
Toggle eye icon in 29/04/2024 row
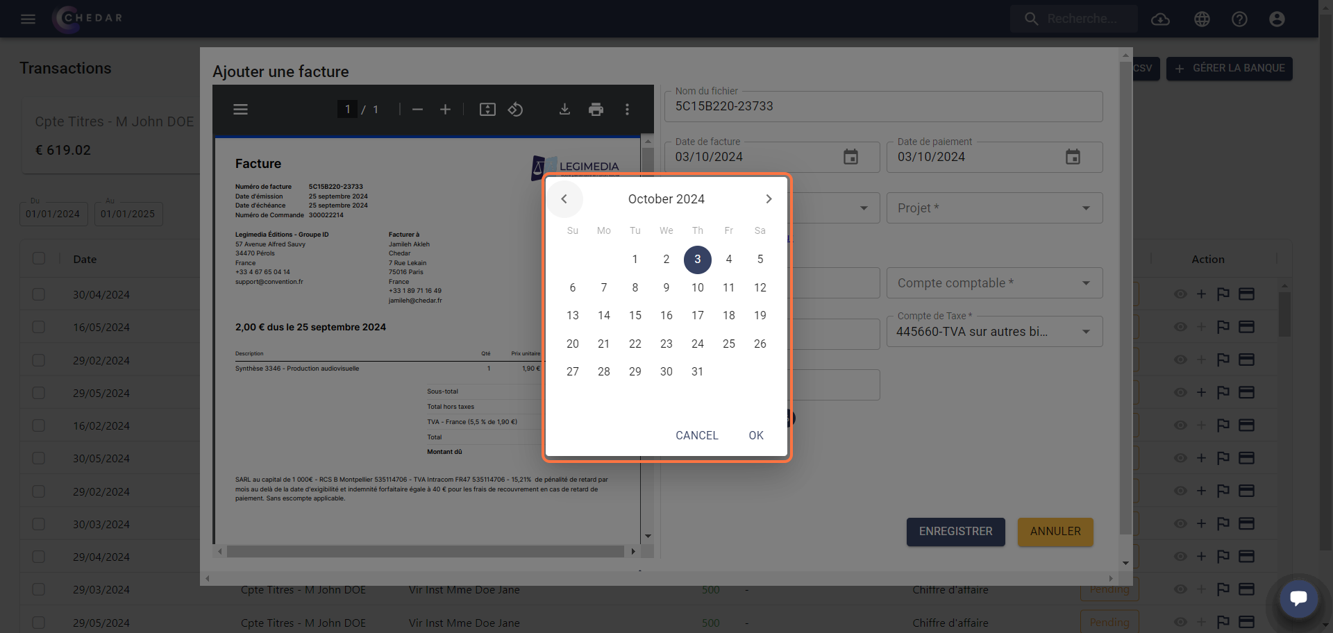(1180, 556)
